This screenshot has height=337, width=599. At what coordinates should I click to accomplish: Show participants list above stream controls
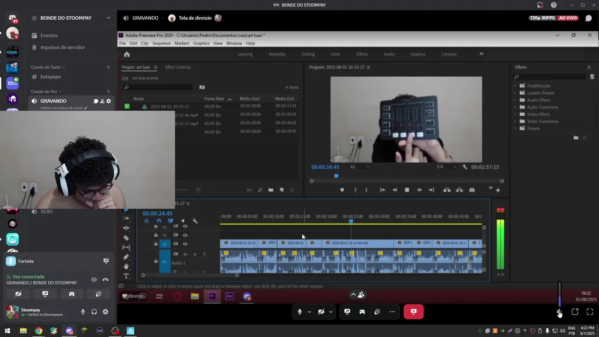point(358,294)
